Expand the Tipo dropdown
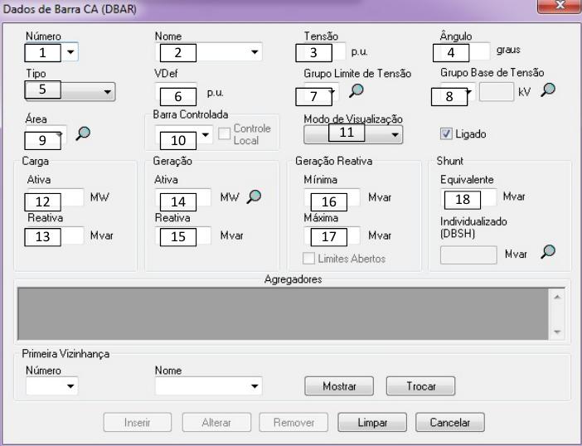Screen dimensions: 582x446 (x=107, y=94)
